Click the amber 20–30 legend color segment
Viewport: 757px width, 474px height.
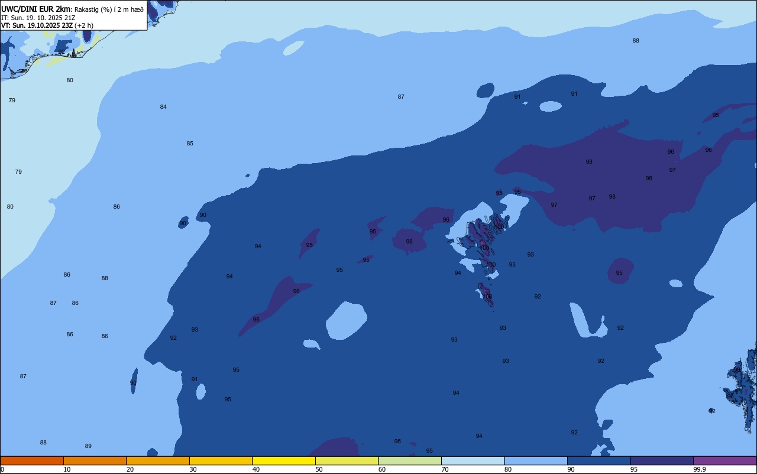point(158,460)
